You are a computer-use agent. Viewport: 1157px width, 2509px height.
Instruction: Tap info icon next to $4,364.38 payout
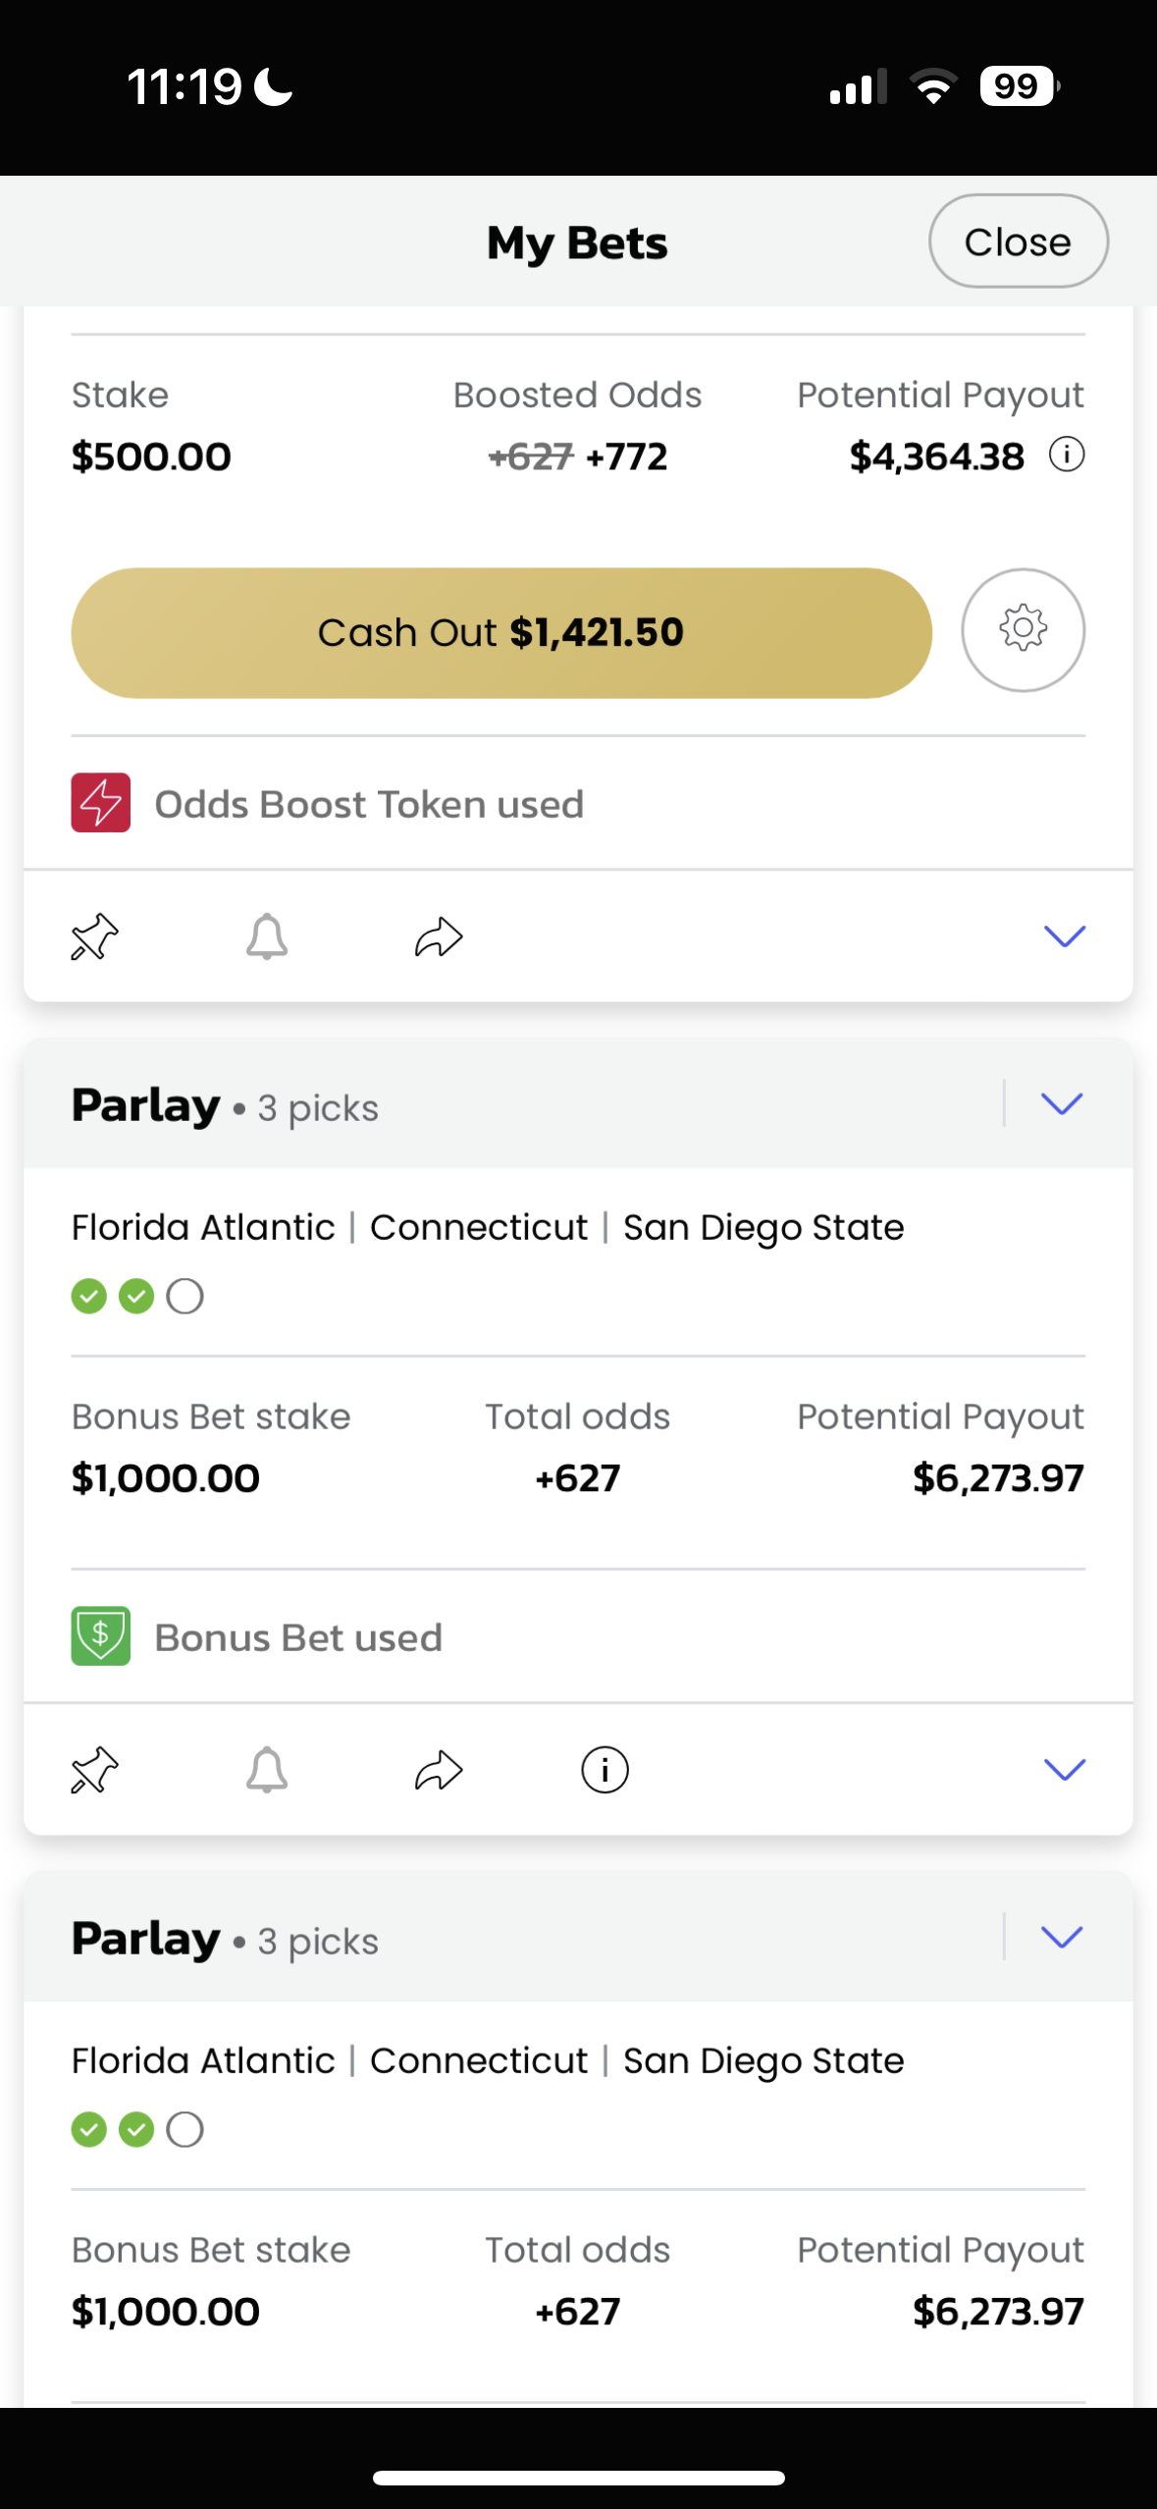1067,455
